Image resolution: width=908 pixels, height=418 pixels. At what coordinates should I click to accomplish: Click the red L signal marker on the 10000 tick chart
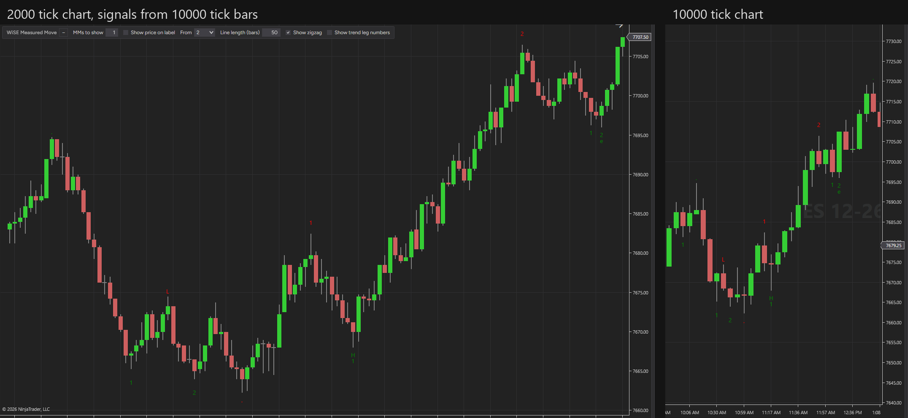723,260
